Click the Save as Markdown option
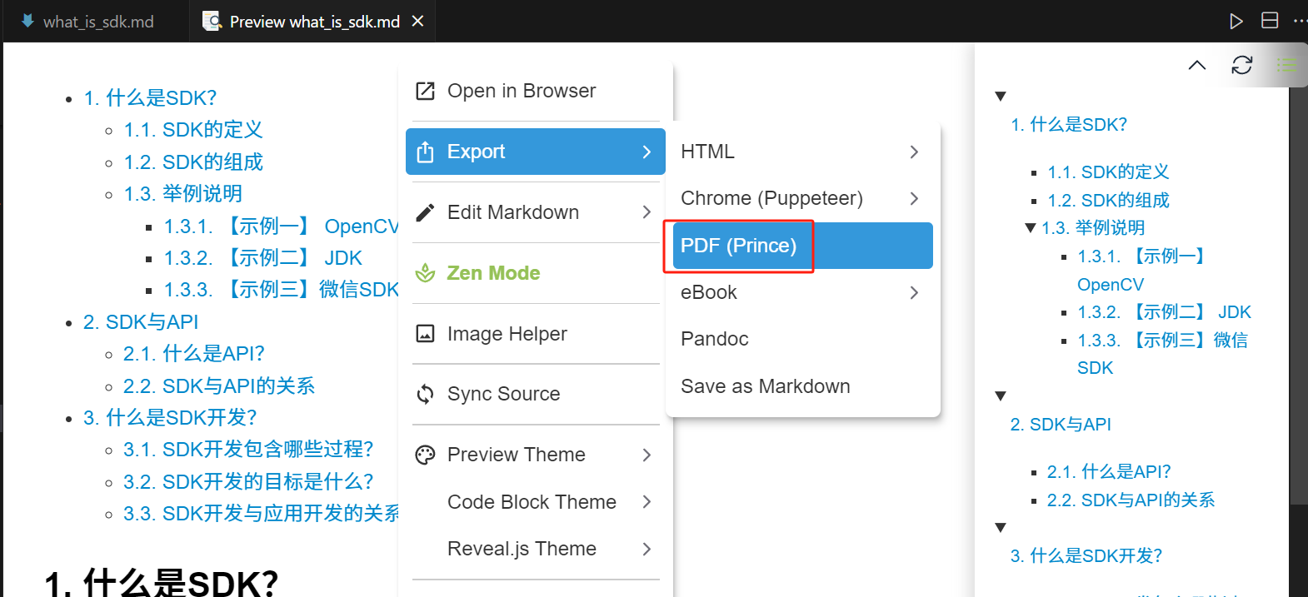The height and width of the screenshot is (597, 1308). coord(765,386)
